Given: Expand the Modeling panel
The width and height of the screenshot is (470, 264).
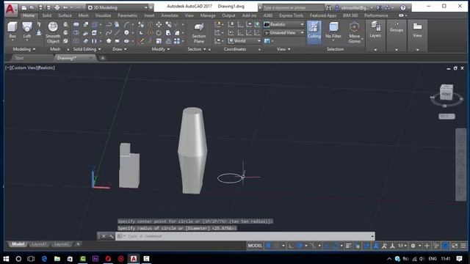Looking at the screenshot, I should coord(24,49).
